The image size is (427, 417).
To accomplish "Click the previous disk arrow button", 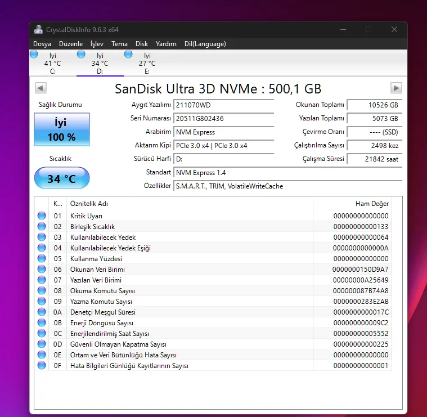I will click(x=41, y=88).
